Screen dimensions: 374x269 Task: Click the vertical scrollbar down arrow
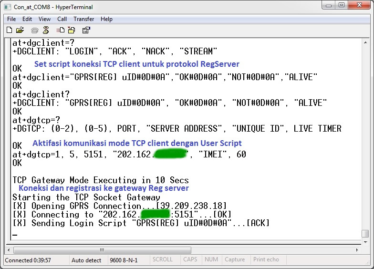[x=365, y=242]
